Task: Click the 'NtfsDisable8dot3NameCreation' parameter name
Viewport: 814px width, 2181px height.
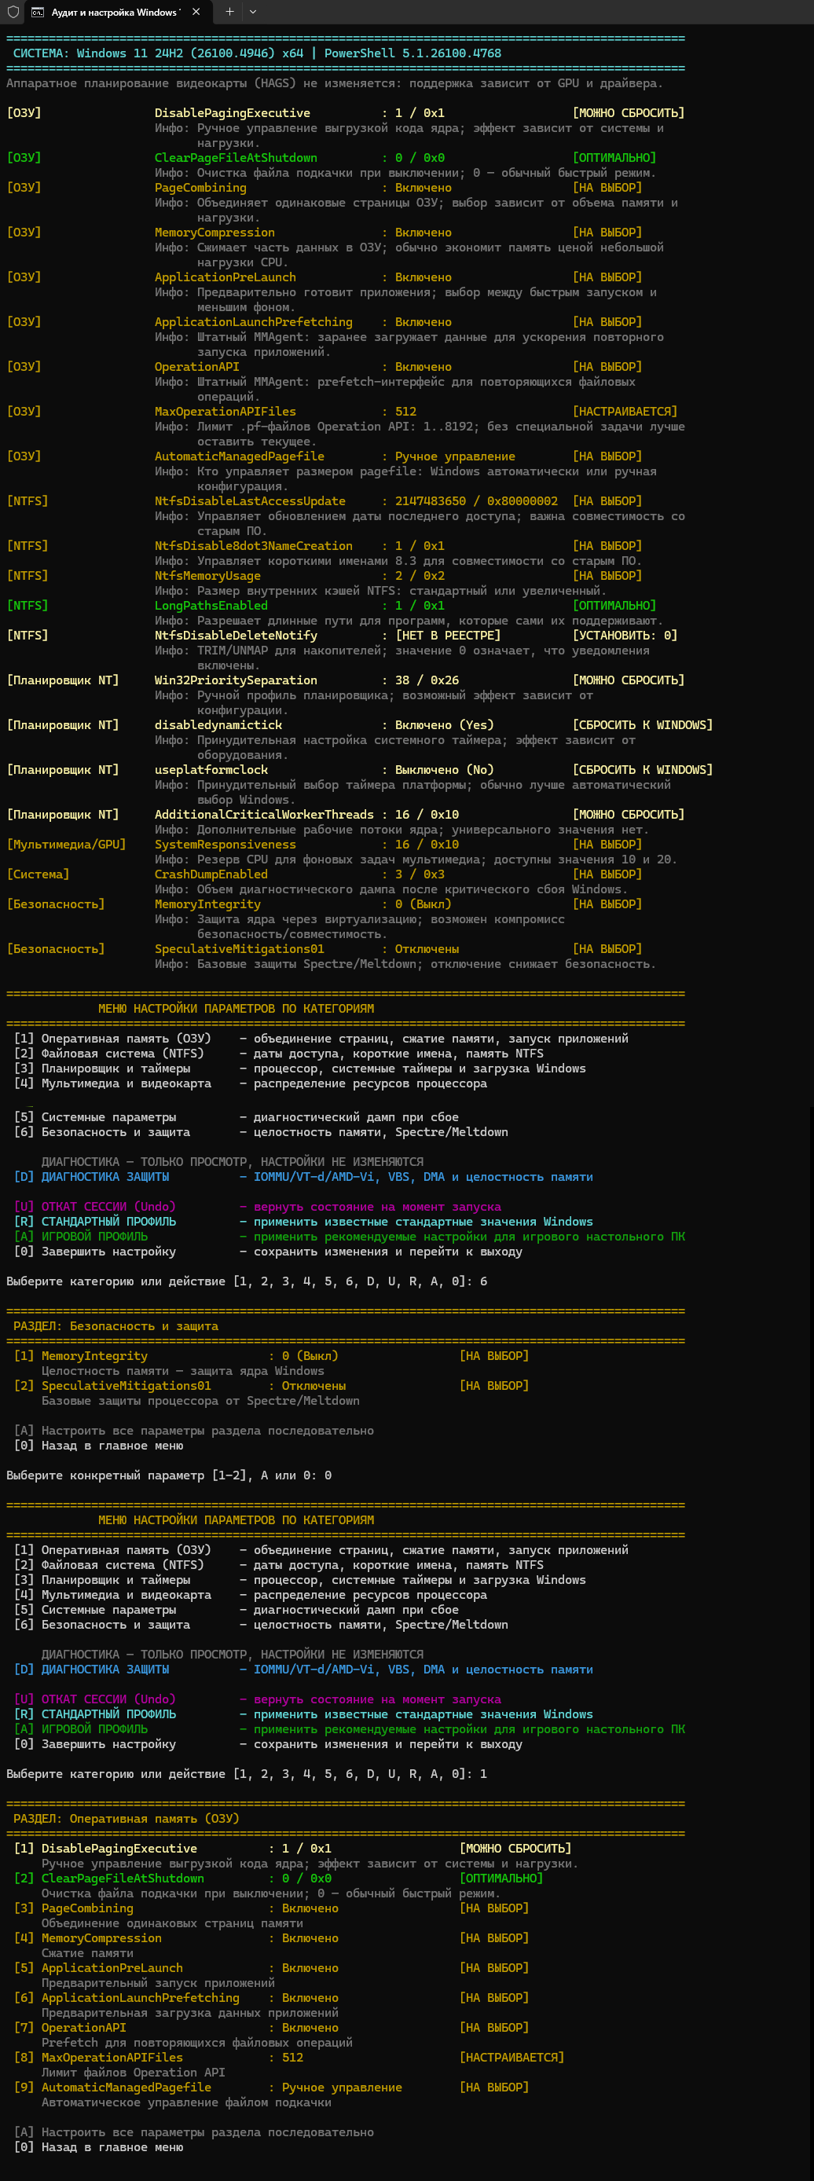Action: [253, 546]
